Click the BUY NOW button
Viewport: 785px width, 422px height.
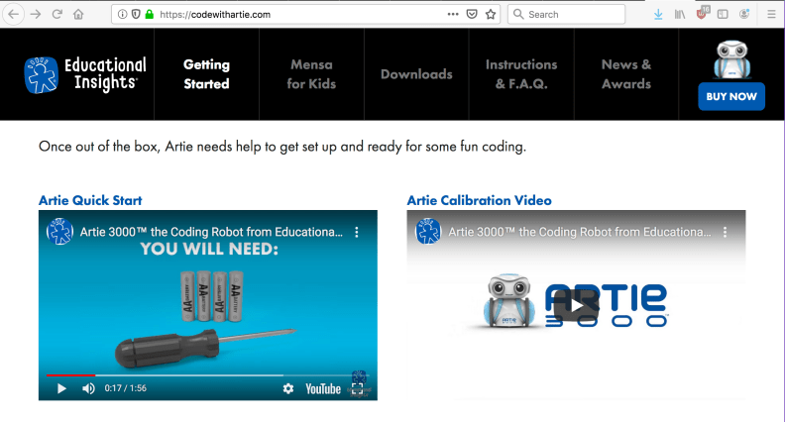click(731, 96)
